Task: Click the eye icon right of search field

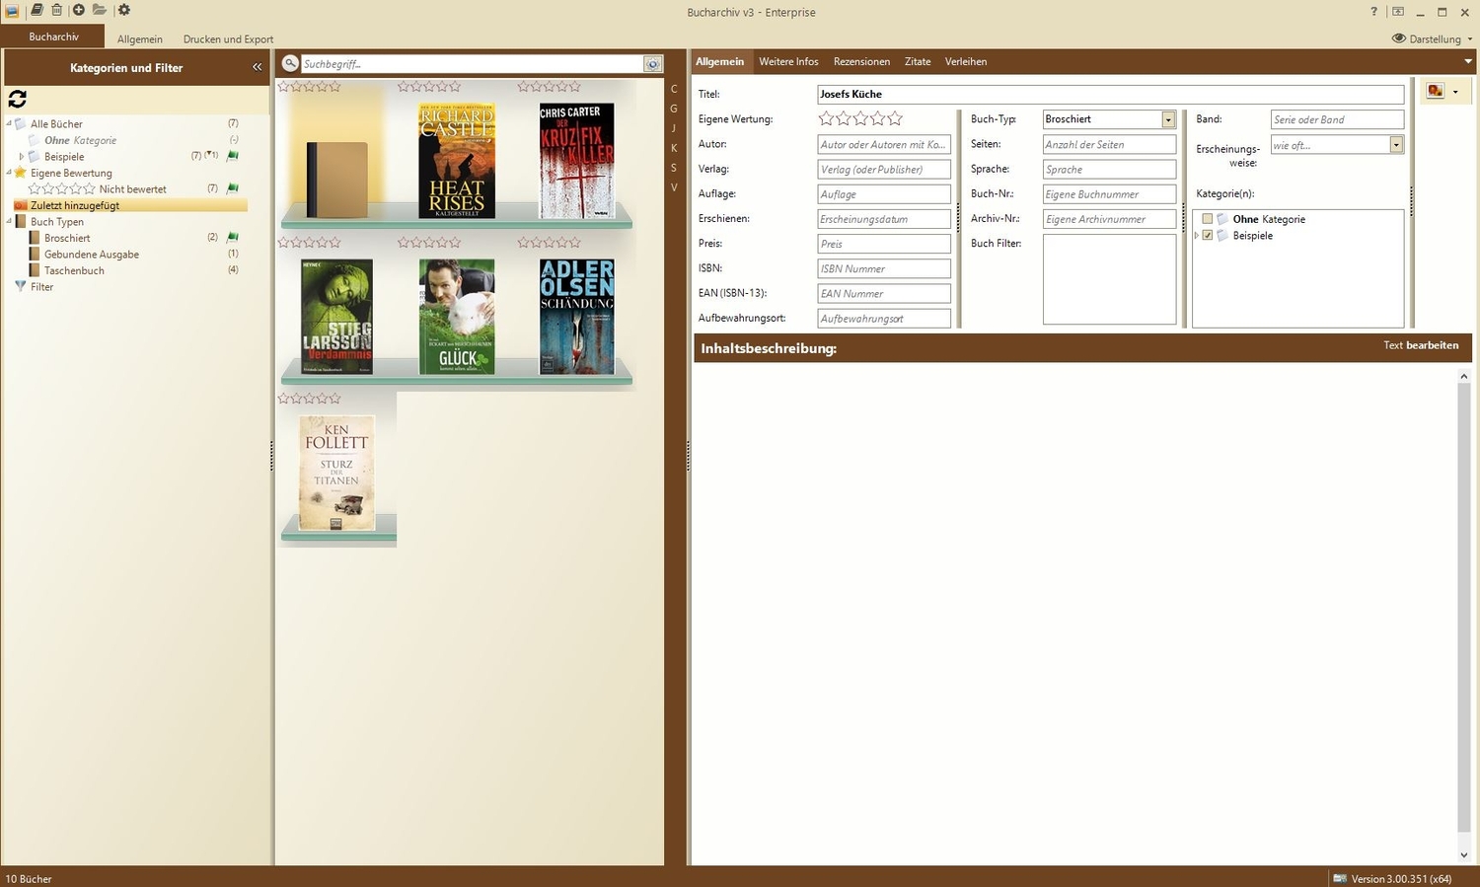Action: (652, 64)
